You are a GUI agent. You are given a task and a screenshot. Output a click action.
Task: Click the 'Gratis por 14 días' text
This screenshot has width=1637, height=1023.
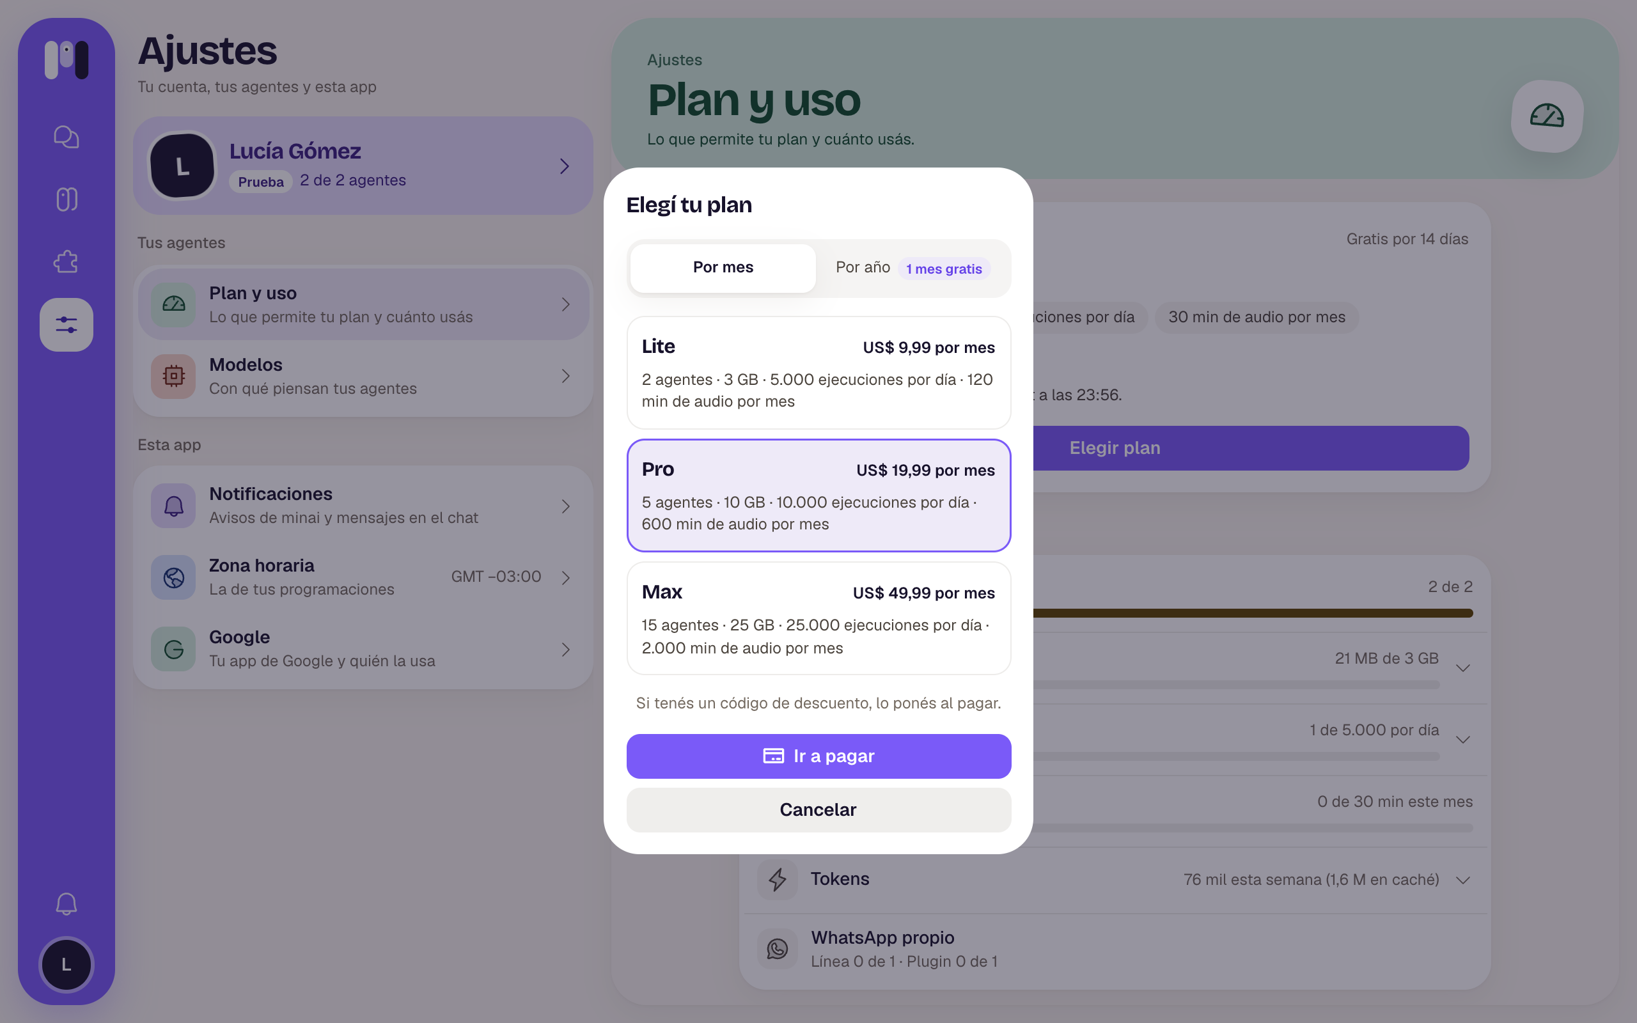point(1407,239)
